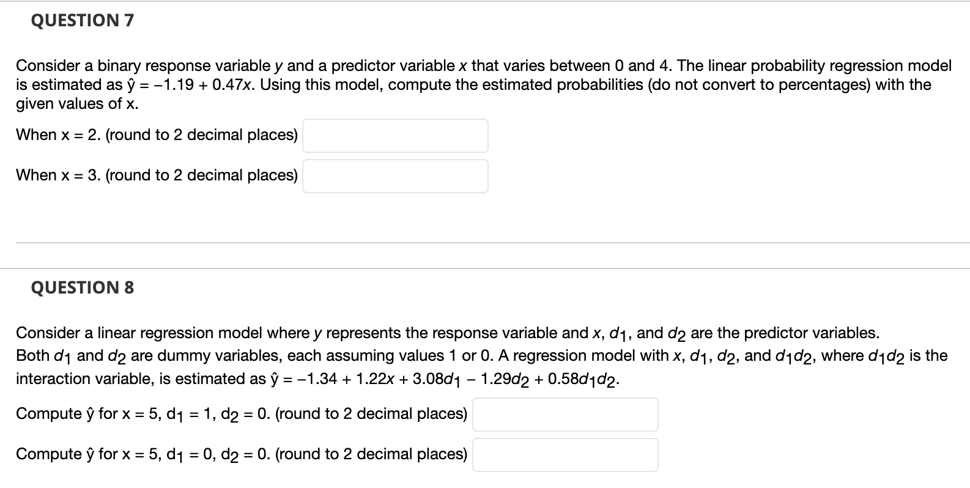Click the QUESTION 8 heading
This screenshot has height=488, width=970.
(81, 287)
